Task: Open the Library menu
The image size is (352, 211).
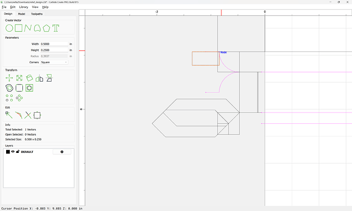Action: [x=23, y=7]
